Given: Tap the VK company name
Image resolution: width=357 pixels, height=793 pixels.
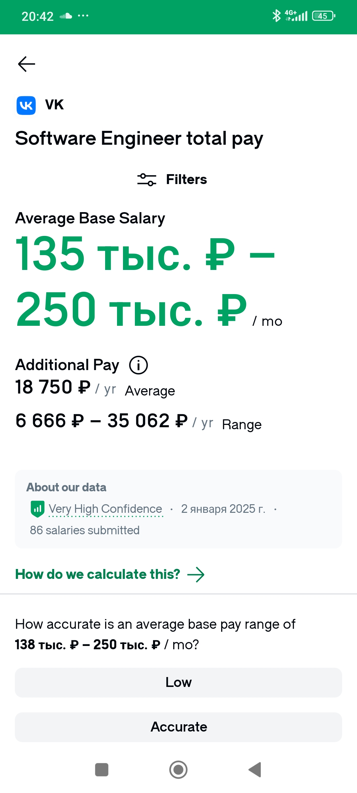Looking at the screenshot, I should click(x=55, y=105).
